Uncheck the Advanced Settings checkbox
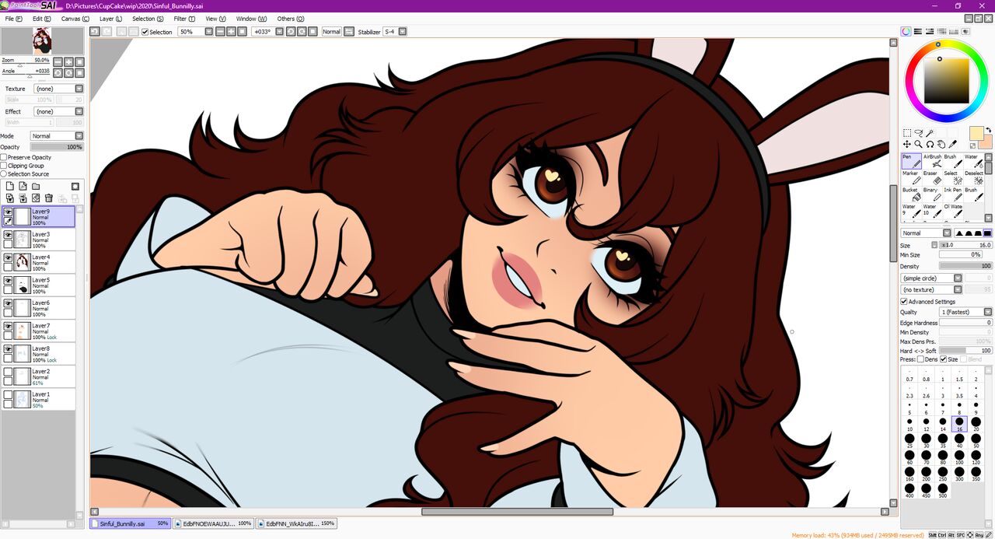The width and height of the screenshot is (995, 539). pos(904,302)
